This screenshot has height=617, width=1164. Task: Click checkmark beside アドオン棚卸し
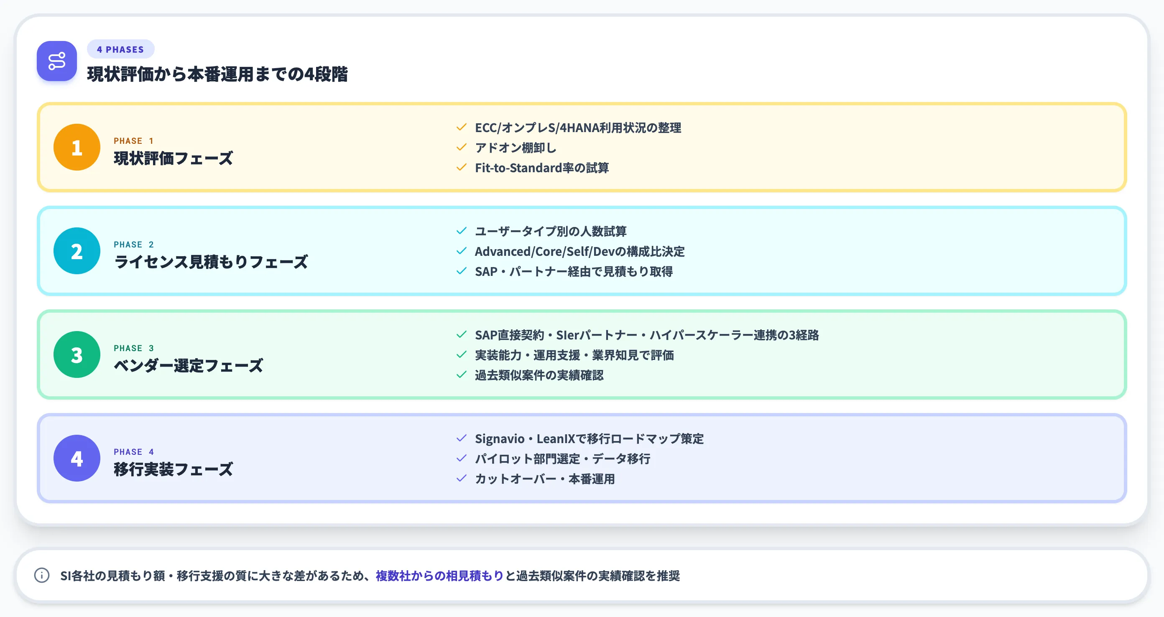(461, 147)
